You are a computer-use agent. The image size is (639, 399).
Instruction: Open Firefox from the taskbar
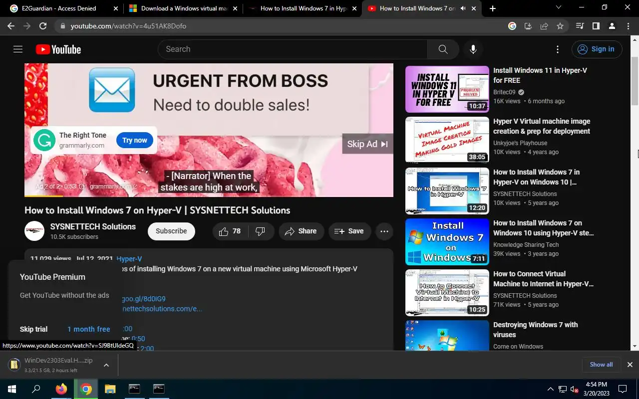coord(61,389)
